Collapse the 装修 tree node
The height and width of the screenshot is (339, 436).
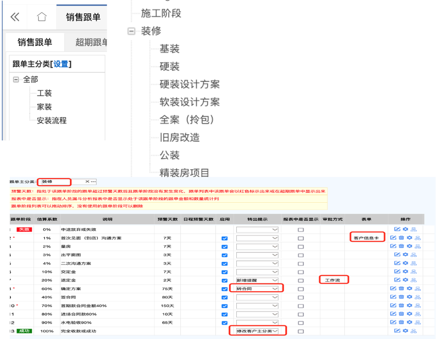(131, 31)
